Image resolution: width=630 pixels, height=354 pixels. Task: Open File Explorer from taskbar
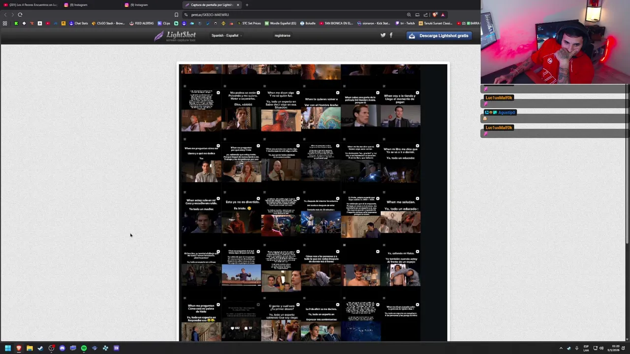pyautogui.click(x=30, y=348)
